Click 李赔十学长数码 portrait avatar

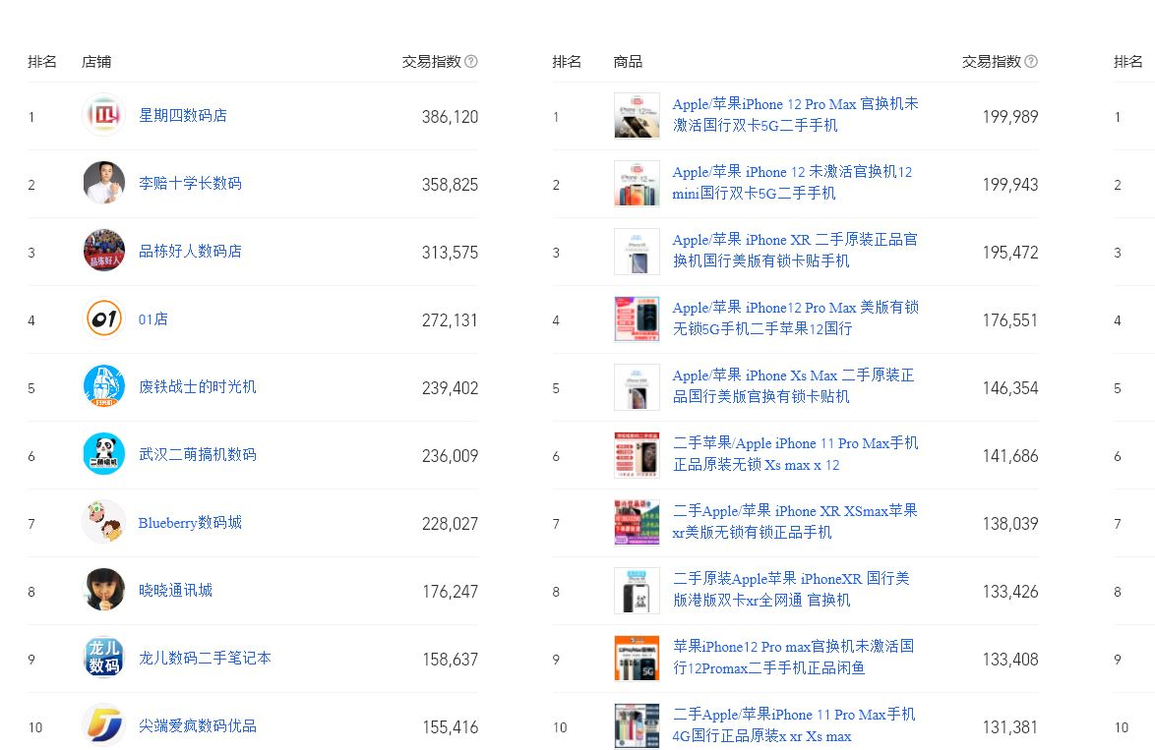104,183
